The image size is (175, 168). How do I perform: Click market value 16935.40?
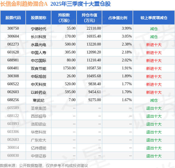[x=94, y=36]
